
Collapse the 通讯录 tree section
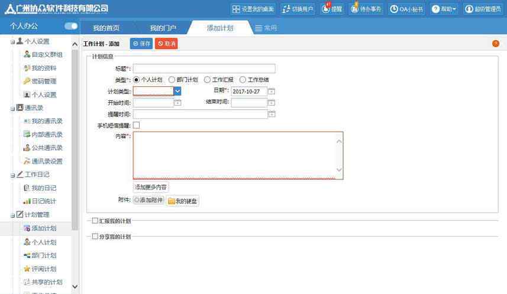click(12, 108)
